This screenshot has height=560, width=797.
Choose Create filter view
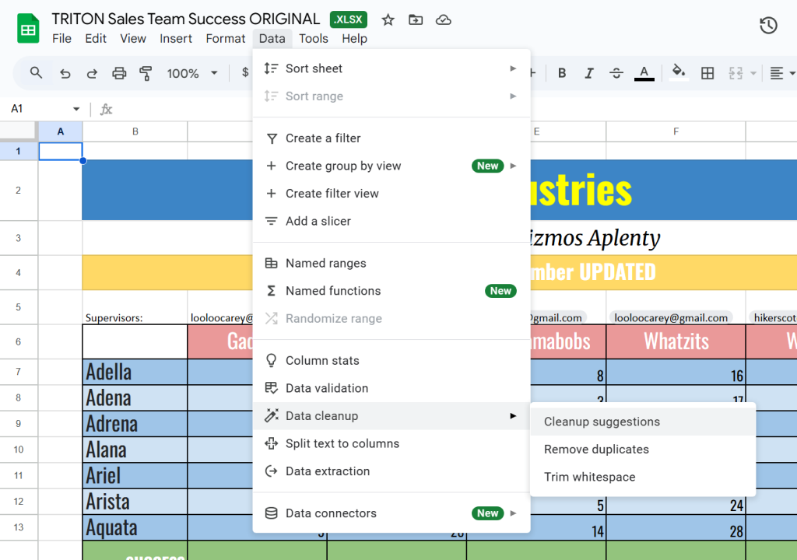(x=391, y=194)
